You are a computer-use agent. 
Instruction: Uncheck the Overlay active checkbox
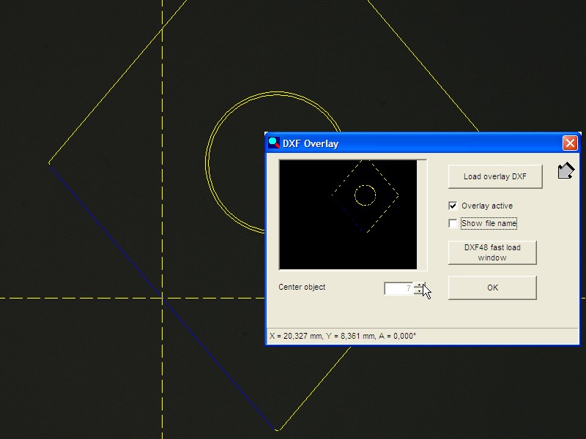click(453, 206)
